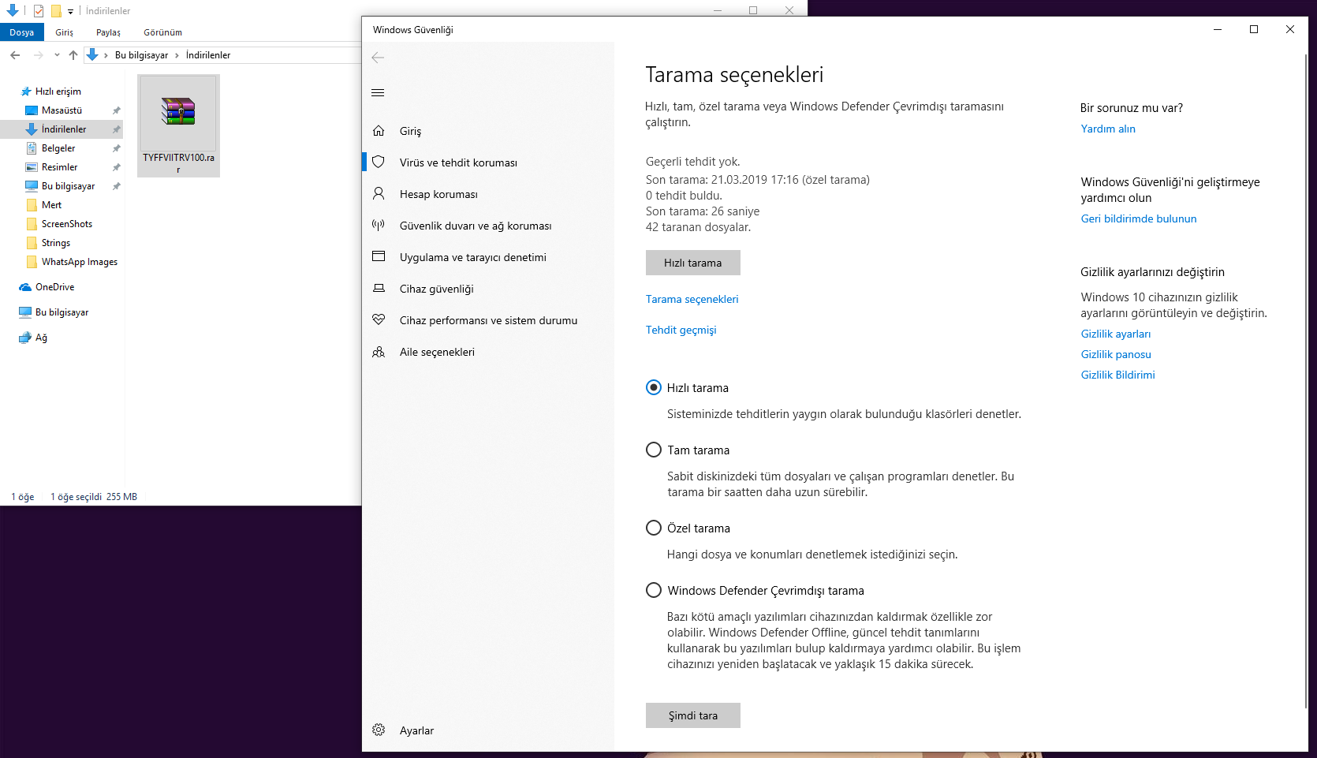Open the Gizlilik ayarları link
The width and height of the screenshot is (1317, 758).
point(1116,334)
